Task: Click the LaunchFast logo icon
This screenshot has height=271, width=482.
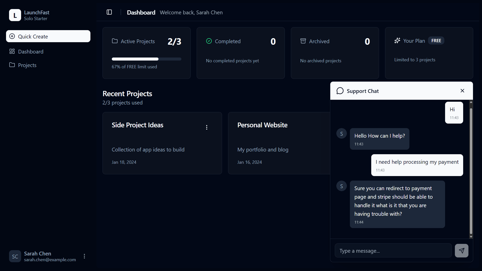Action: coord(15,15)
